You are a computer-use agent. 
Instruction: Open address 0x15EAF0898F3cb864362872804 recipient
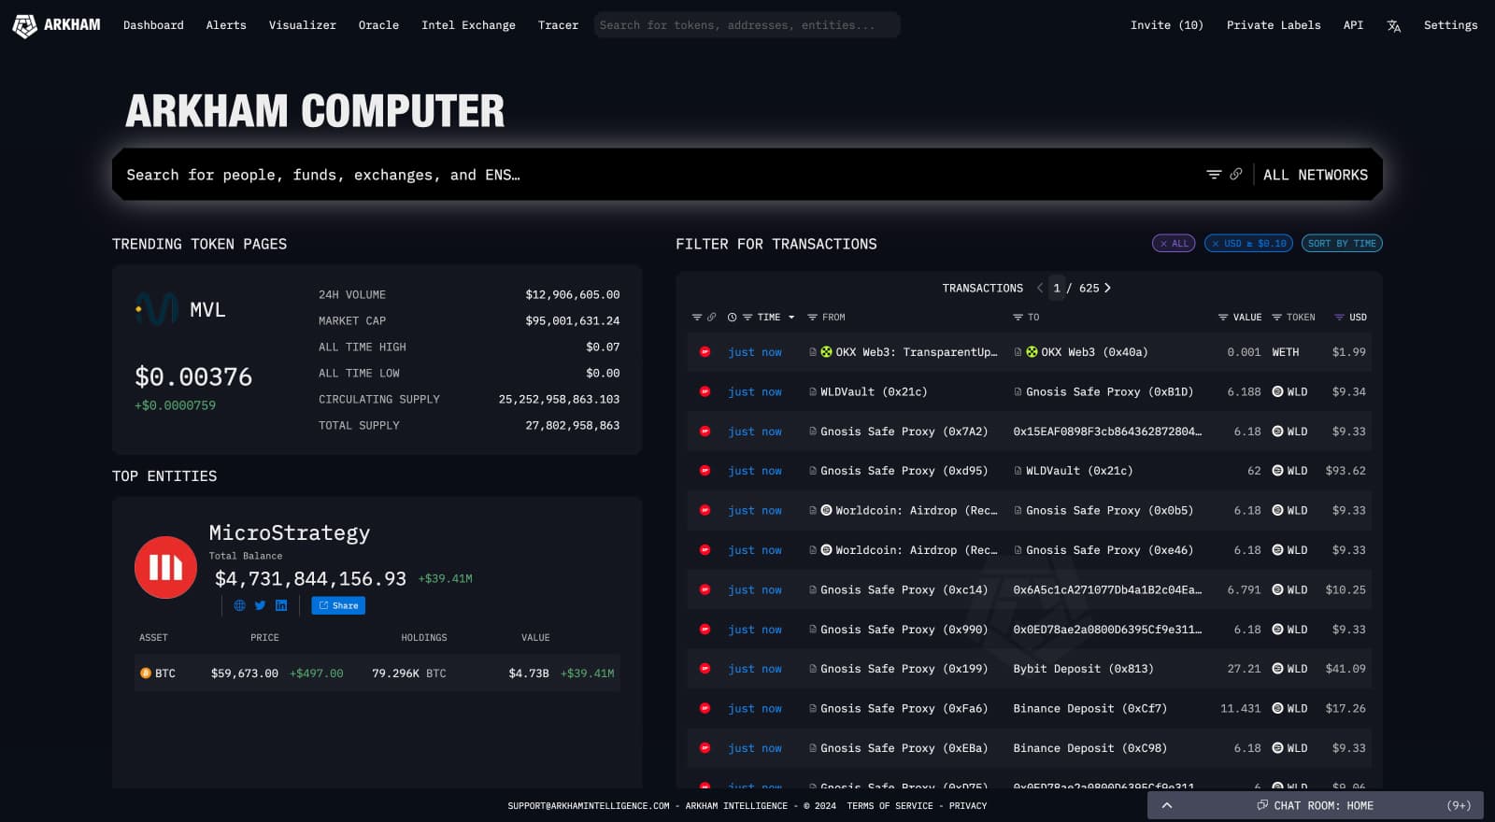[x=1107, y=432]
